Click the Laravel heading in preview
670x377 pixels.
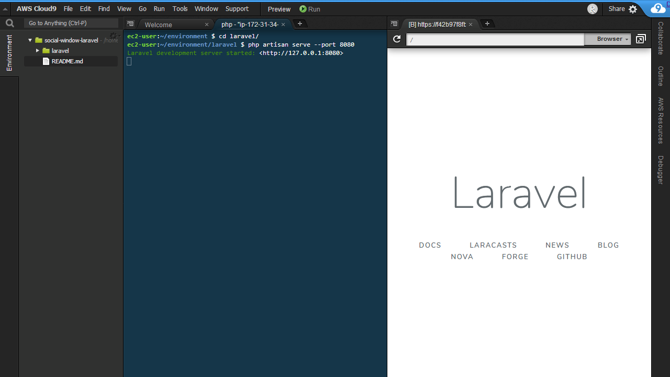519,193
